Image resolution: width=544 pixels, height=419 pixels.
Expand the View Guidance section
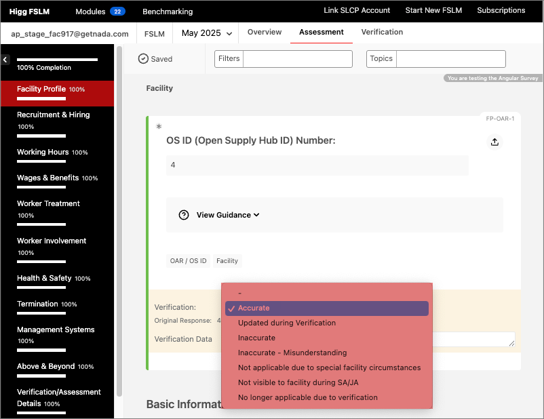click(228, 215)
